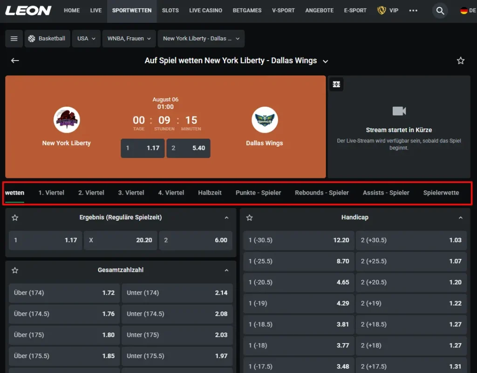477x373 pixels.
Task: Open the Punkte - Spieler tab
Action: [x=258, y=193]
